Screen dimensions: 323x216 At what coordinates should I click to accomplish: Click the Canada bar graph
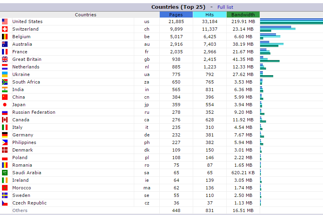tap(263, 120)
